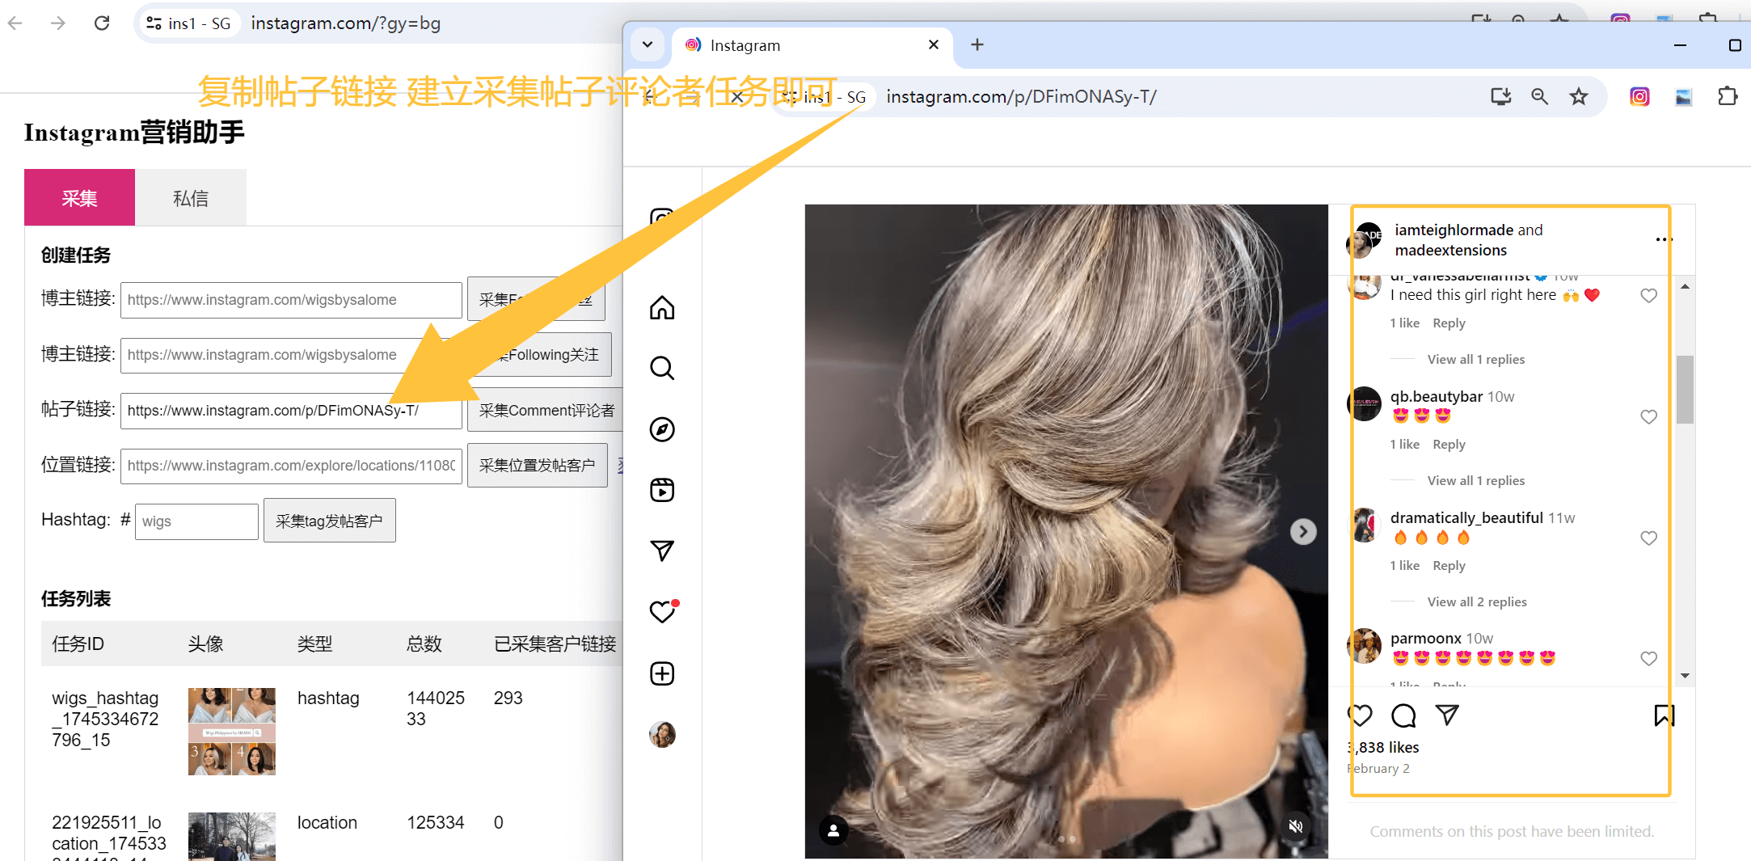The width and height of the screenshot is (1751, 861).
Task: Click Instagram extension icon in front toolbar
Action: pos(1639,97)
